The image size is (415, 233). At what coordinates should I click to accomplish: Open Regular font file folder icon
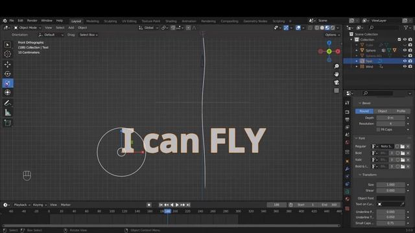click(402, 146)
